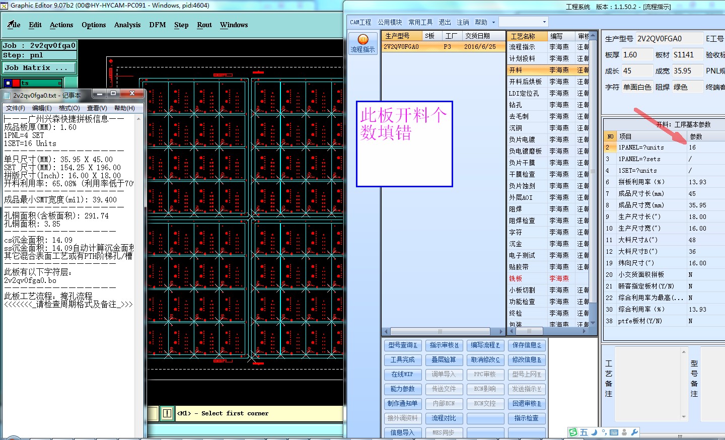Select the 钻孔 process row

[x=548, y=105]
